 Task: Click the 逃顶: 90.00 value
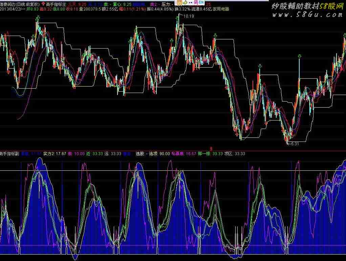tap(159, 153)
